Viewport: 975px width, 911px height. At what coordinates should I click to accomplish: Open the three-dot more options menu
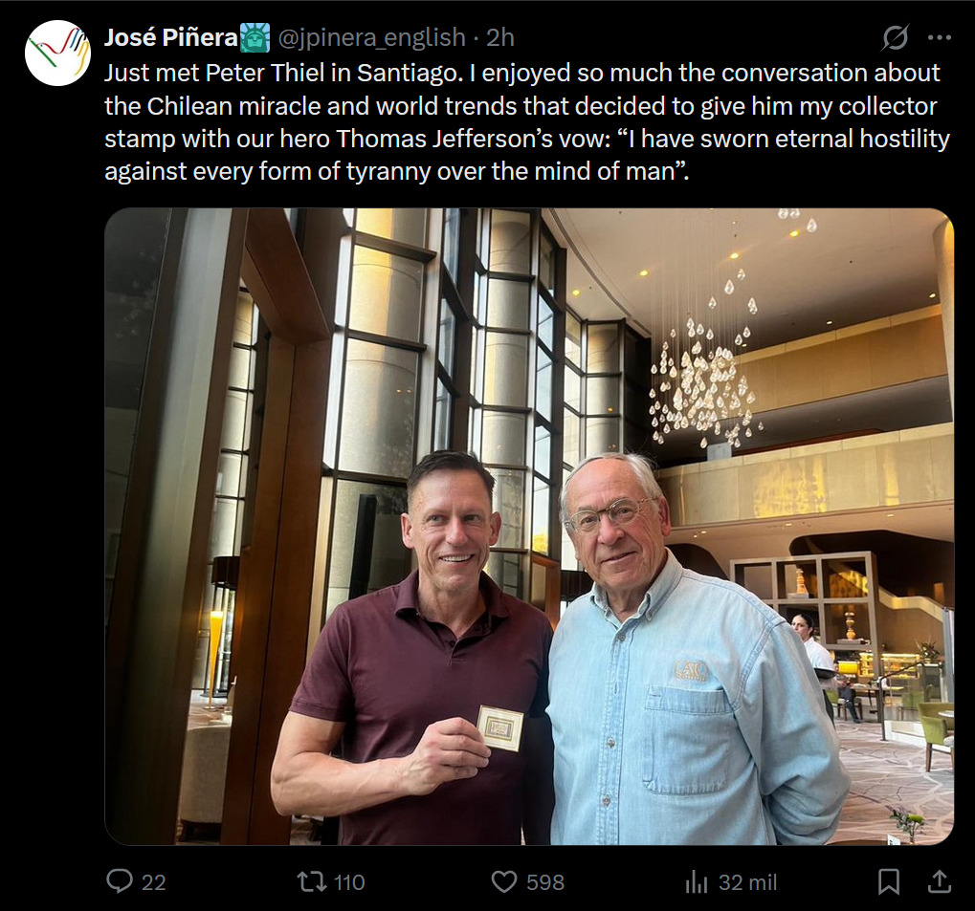click(x=940, y=38)
